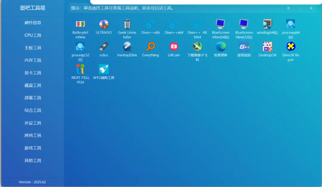Open the hamburger menu in title bar
The image size is (322, 187).
288,8
